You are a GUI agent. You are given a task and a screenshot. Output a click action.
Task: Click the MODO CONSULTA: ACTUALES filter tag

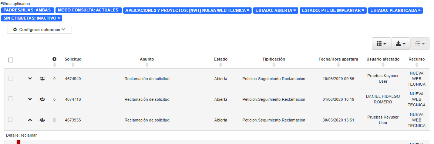tap(88, 10)
